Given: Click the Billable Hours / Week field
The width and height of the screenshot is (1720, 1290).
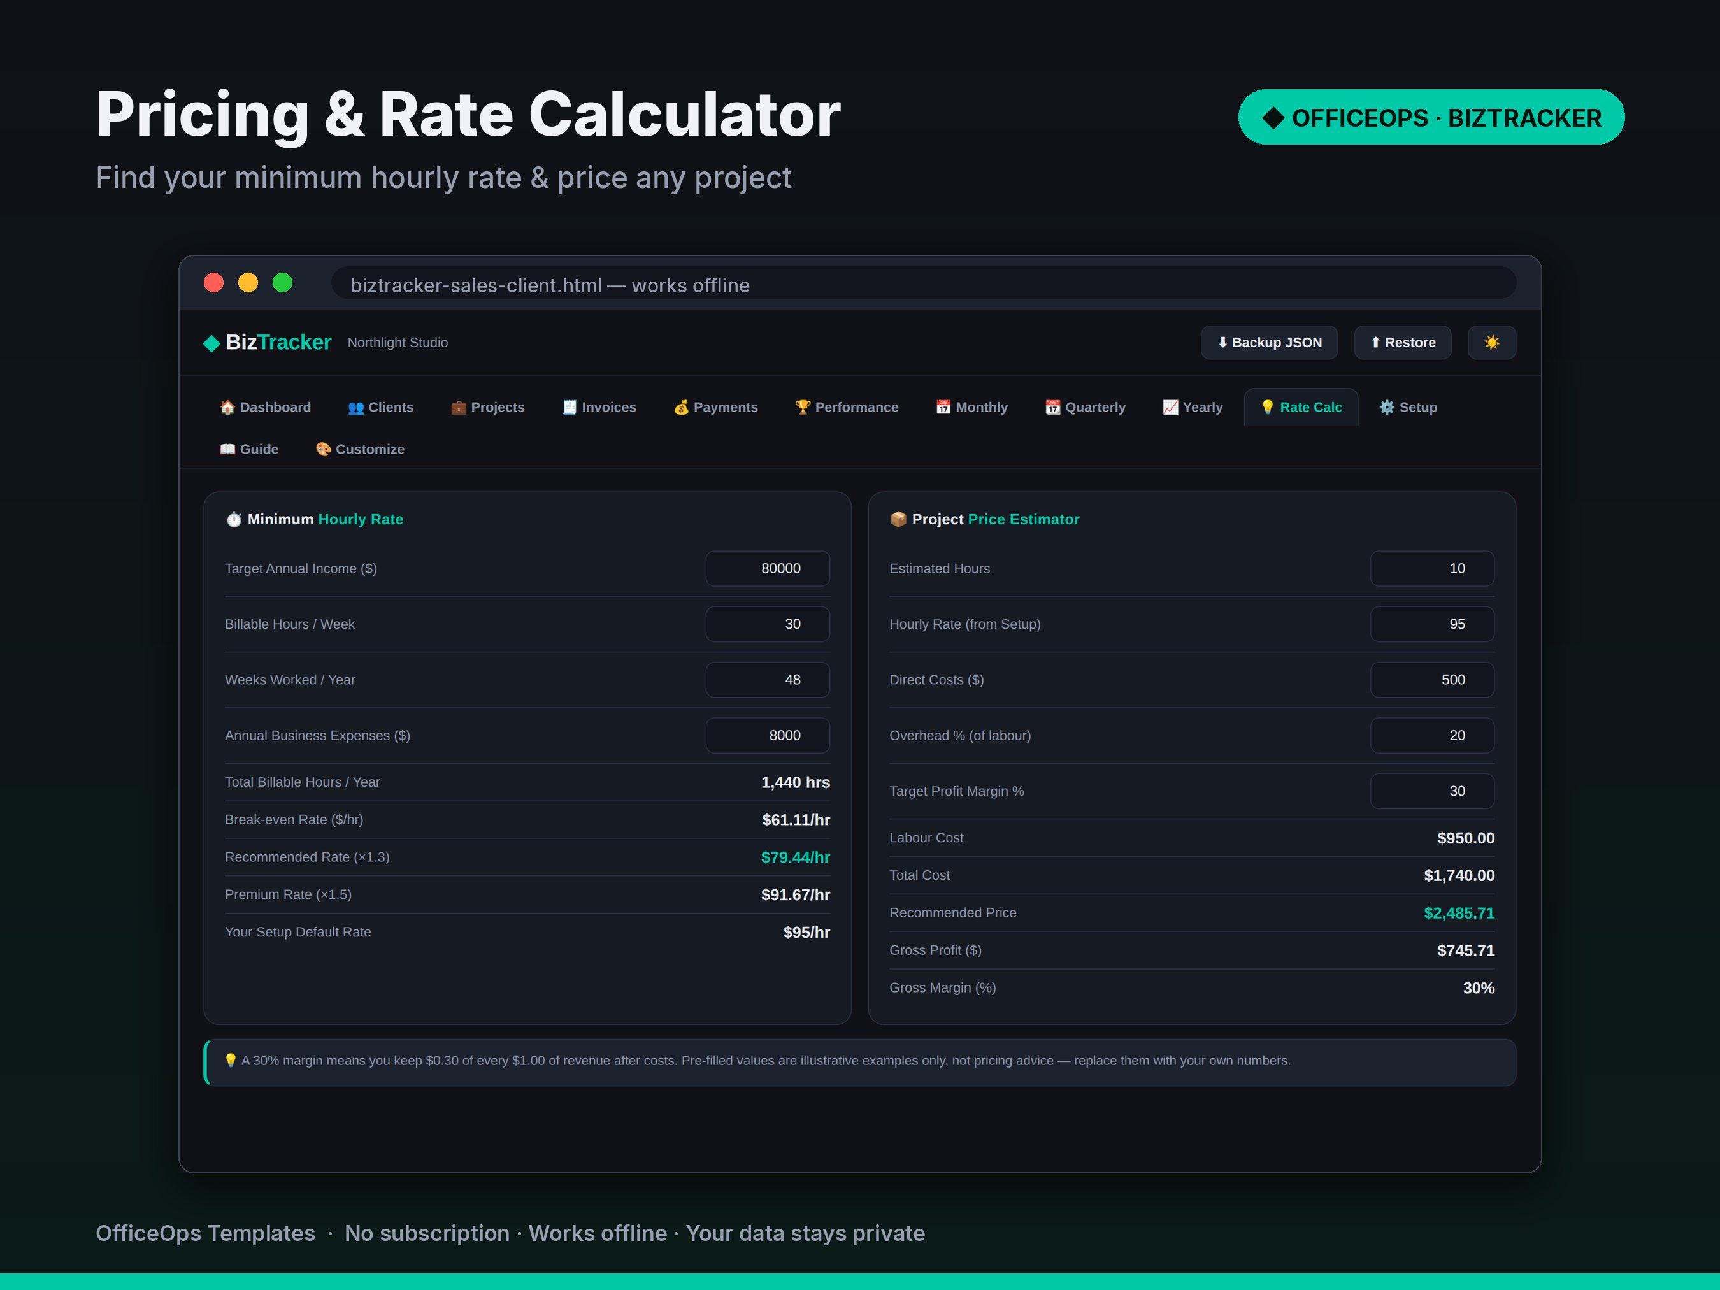Looking at the screenshot, I should click(768, 624).
